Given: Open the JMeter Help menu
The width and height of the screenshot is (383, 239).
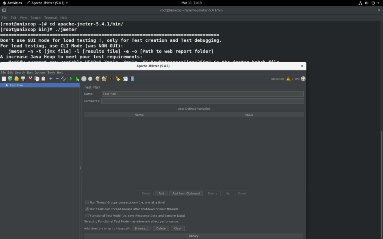Looking at the screenshot, I should click(x=60, y=72).
